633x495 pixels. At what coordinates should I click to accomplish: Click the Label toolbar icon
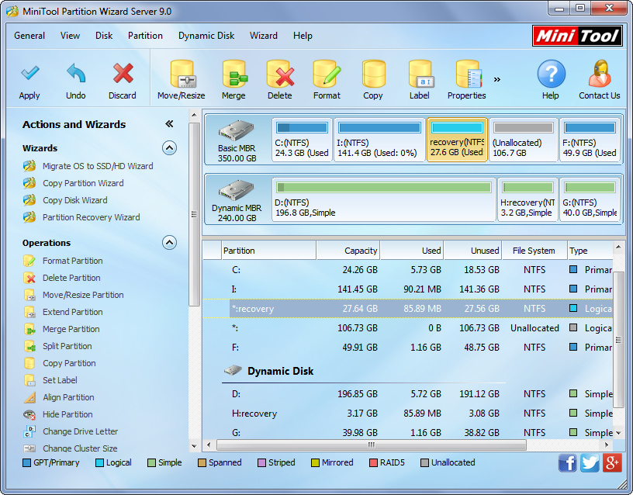420,74
